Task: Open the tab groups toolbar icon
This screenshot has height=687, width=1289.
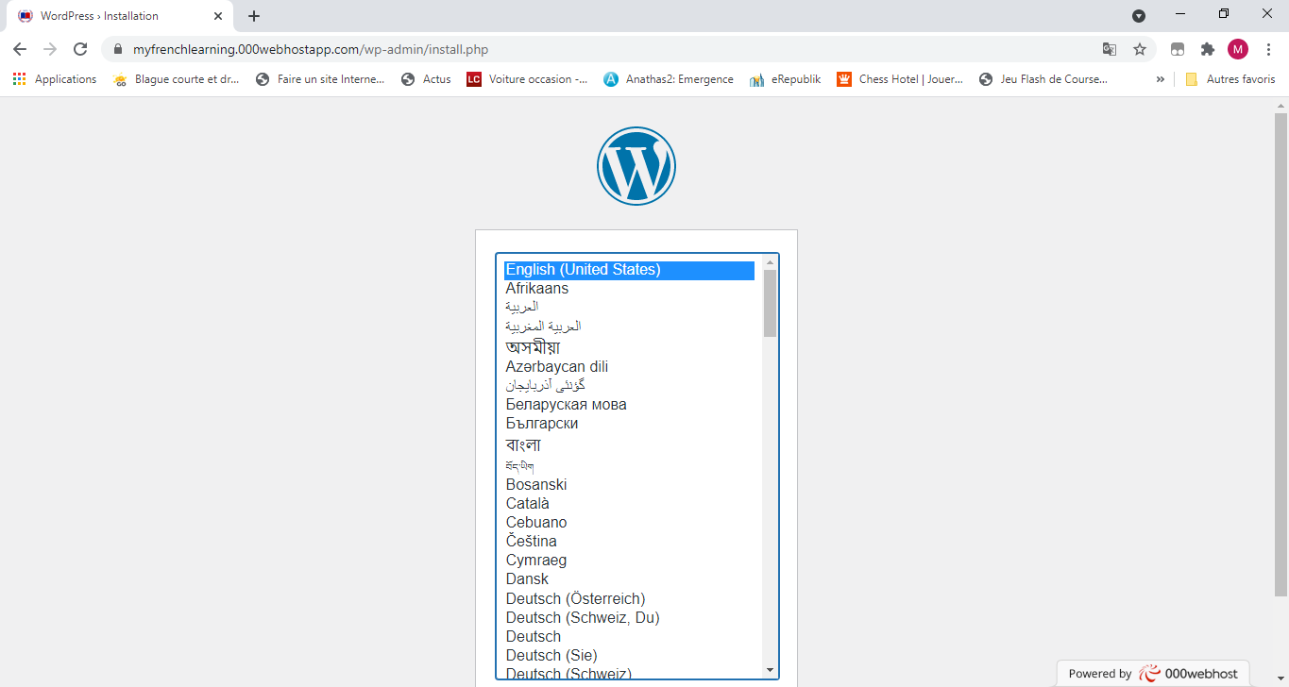Action: click(1178, 49)
